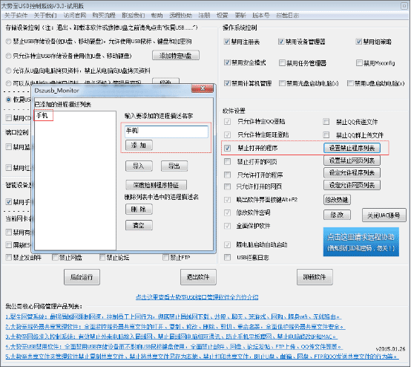Open the 远程协助 menu
Image resolution: width=411 pixels, height=367 pixels.
pyautogui.click(x=180, y=16)
